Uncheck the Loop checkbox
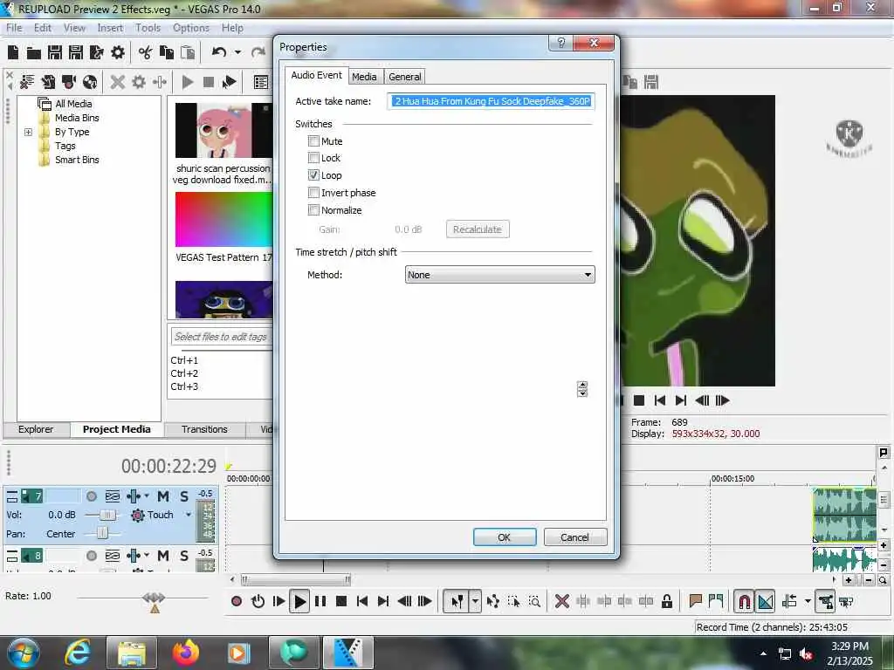 click(313, 174)
